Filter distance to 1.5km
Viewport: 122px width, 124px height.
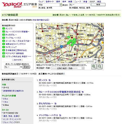[x=6, y=102]
